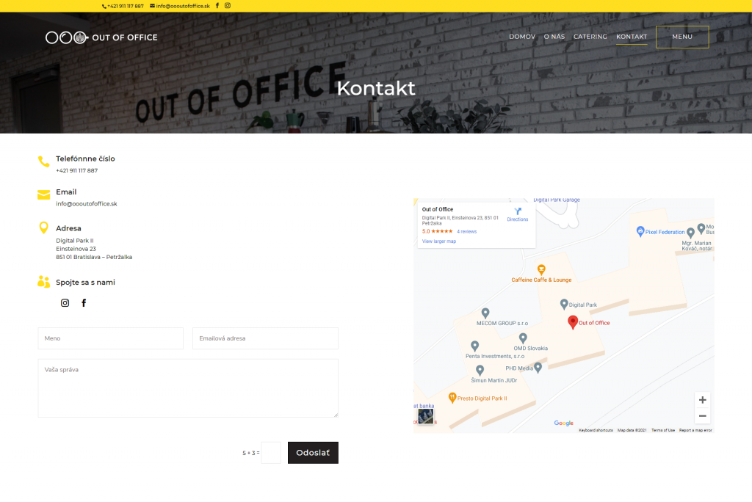This screenshot has width=752, height=502.
Task: Open the 4 reviews link
Action: click(x=466, y=232)
